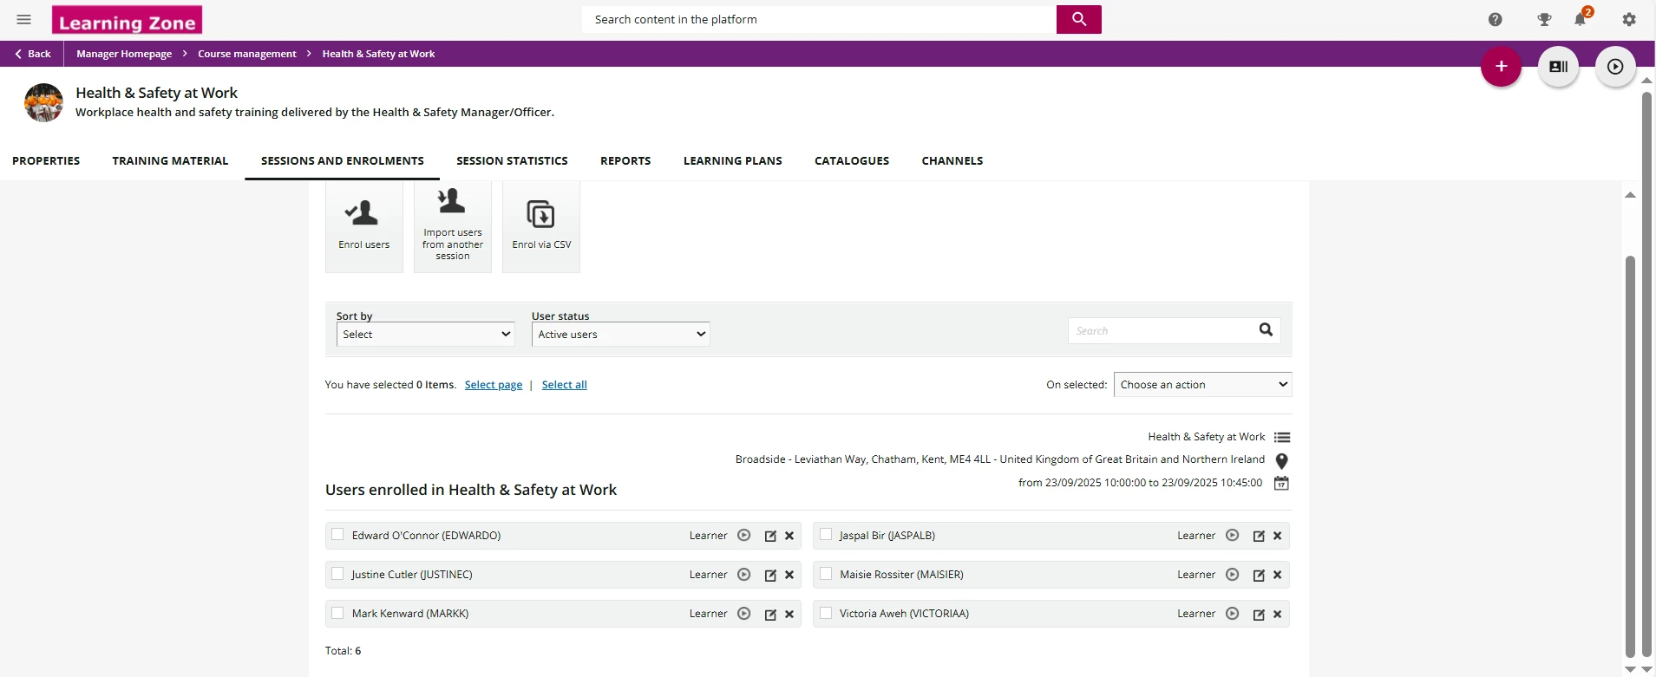Tick the checkbox for Victoria Aweh
The image size is (1656, 677).
[826, 613]
